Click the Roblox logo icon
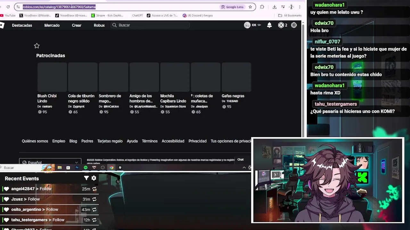 click(x=2, y=25)
